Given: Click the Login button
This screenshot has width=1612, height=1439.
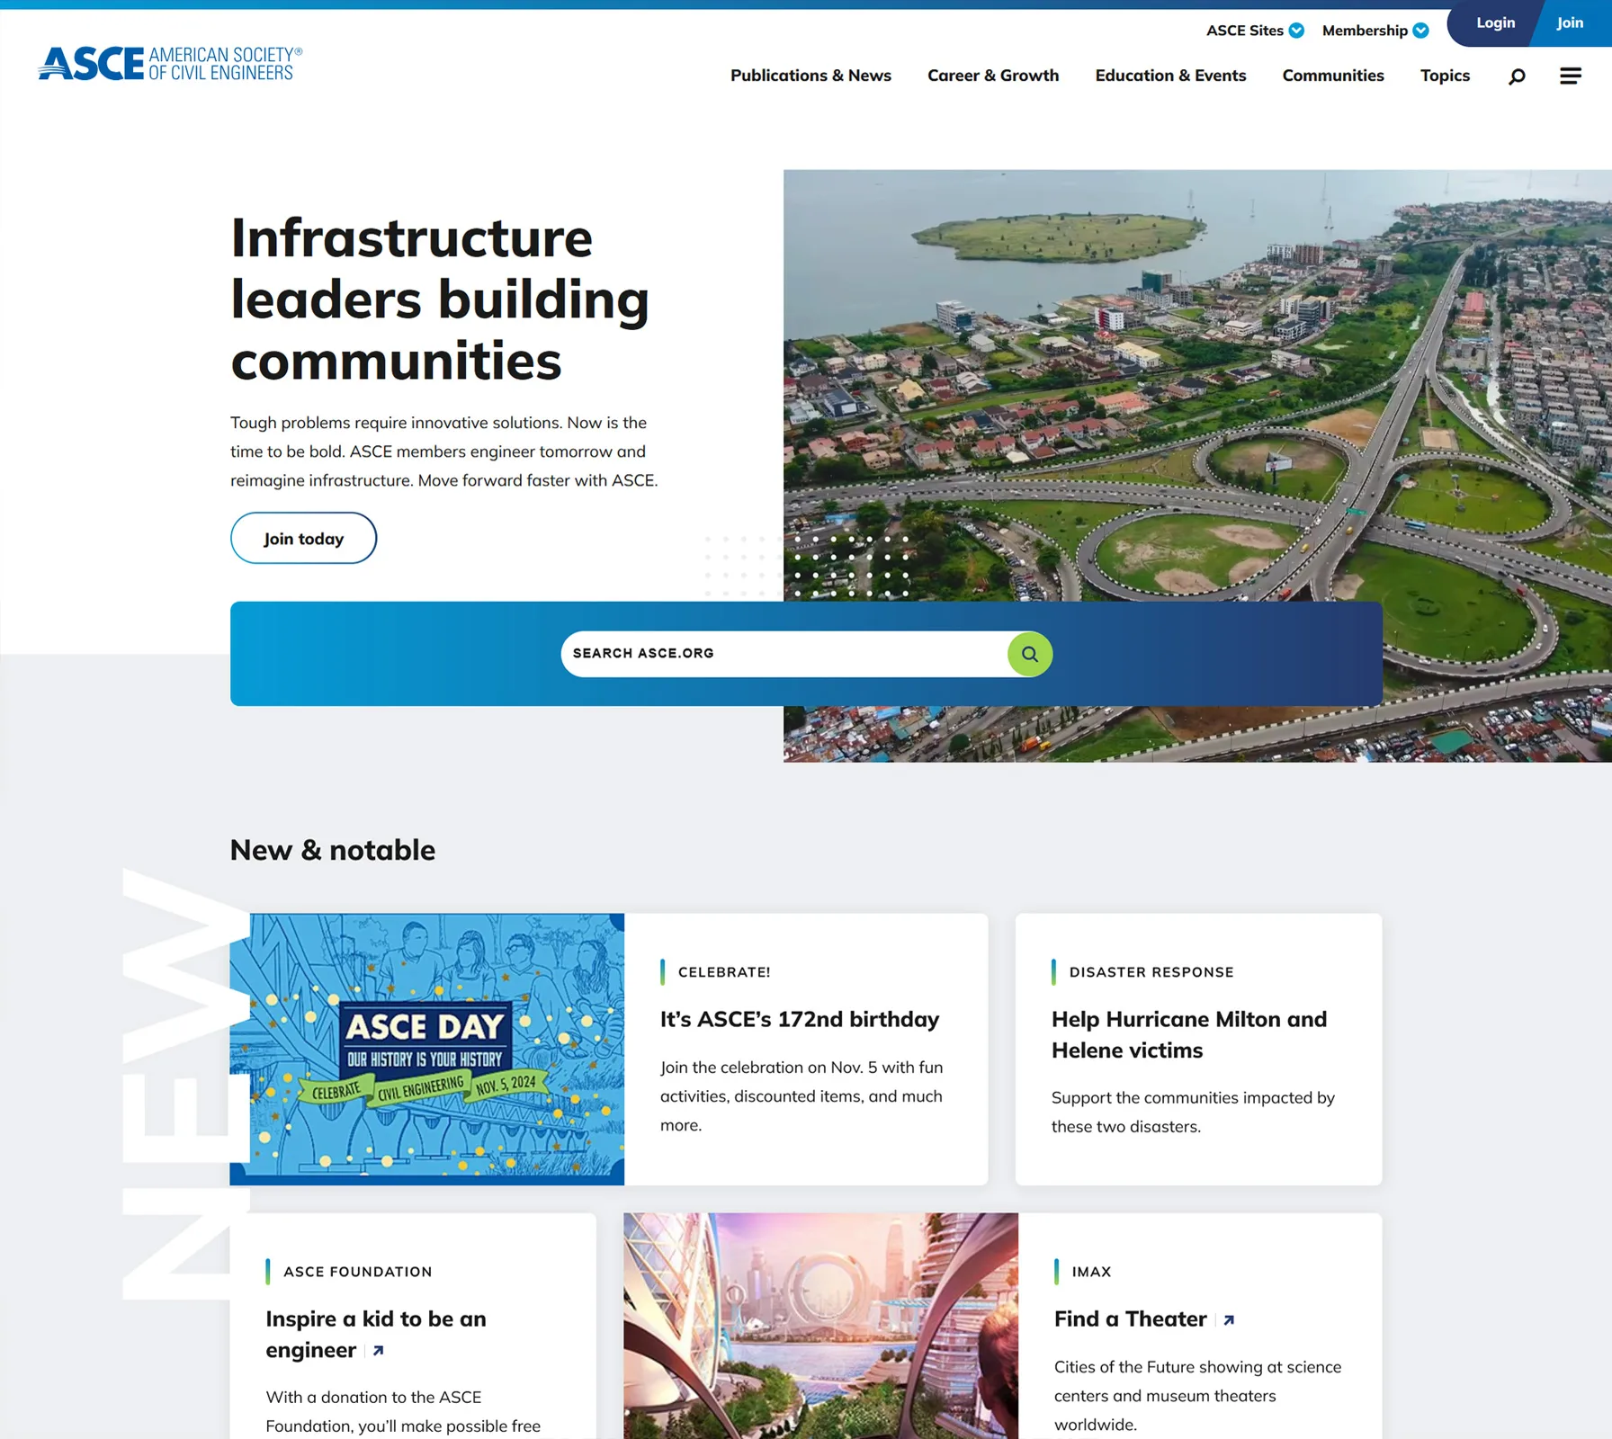Looking at the screenshot, I should point(1495,23).
